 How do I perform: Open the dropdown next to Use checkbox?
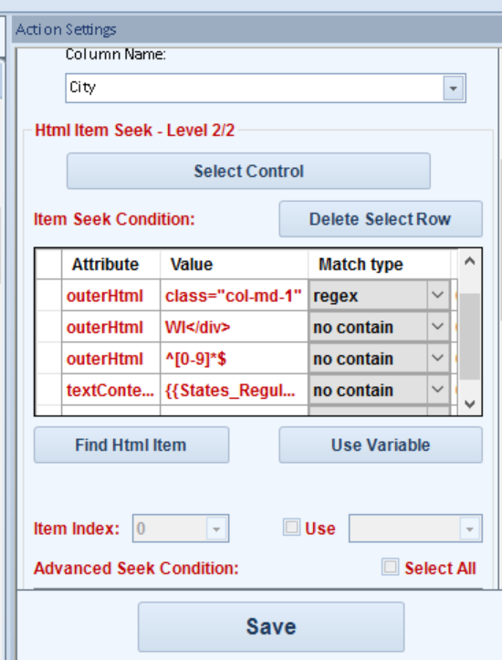click(x=470, y=529)
